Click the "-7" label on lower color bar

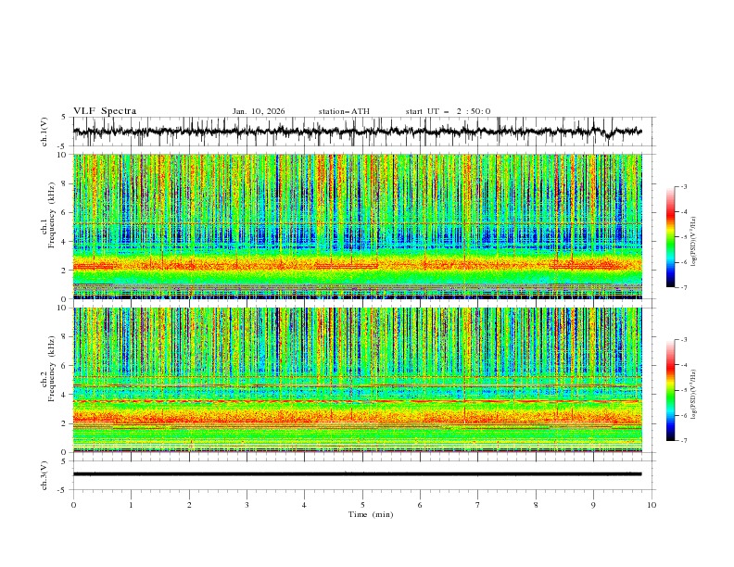[x=683, y=441]
